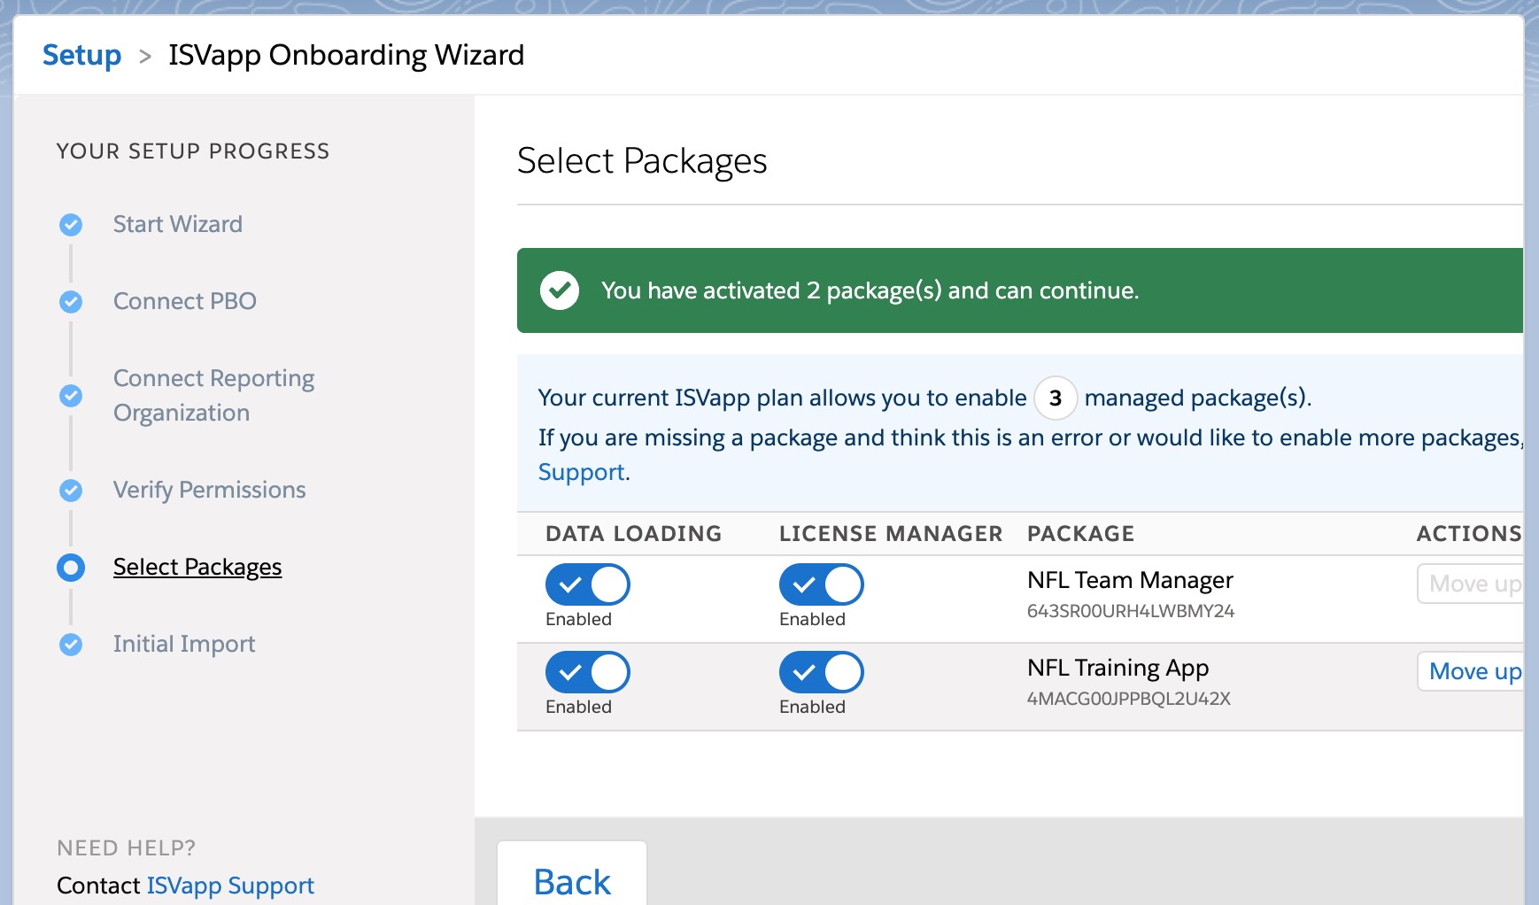Go to Verify Permissions step
Image resolution: width=1539 pixels, height=905 pixels.
pyautogui.click(x=210, y=490)
